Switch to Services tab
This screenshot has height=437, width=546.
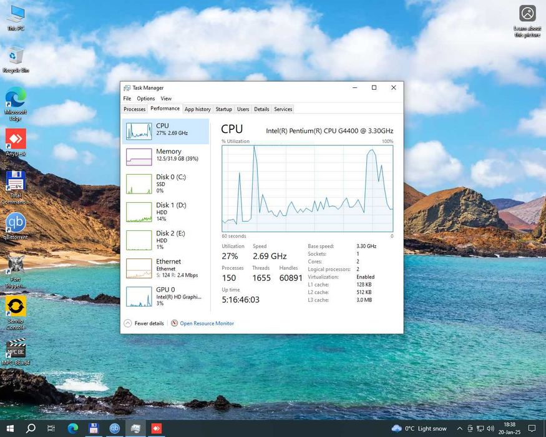pos(283,109)
